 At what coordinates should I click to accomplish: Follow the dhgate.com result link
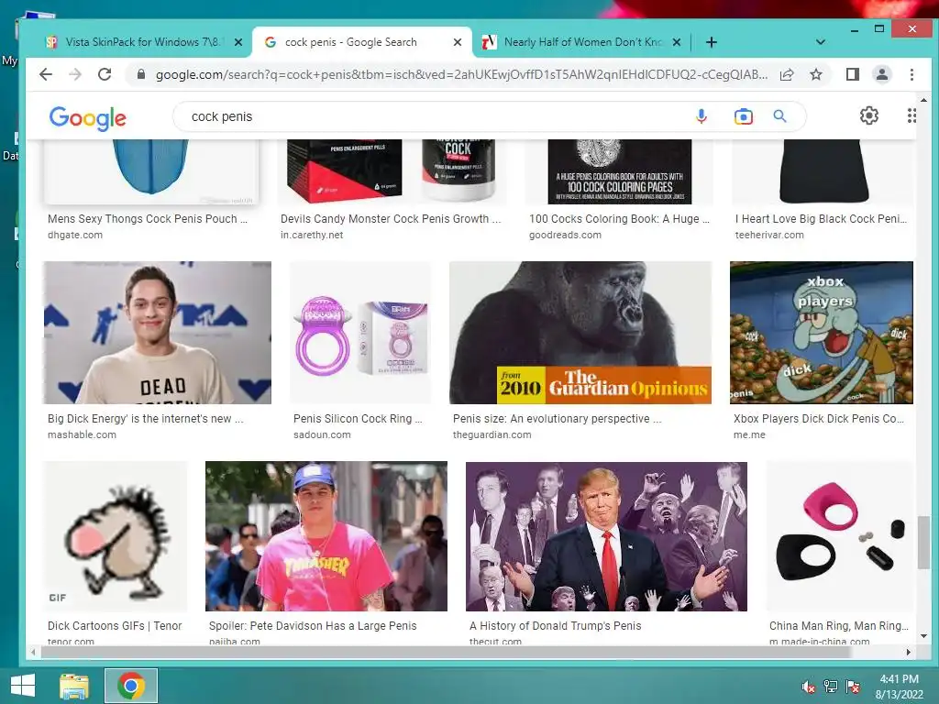click(x=75, y=235)
